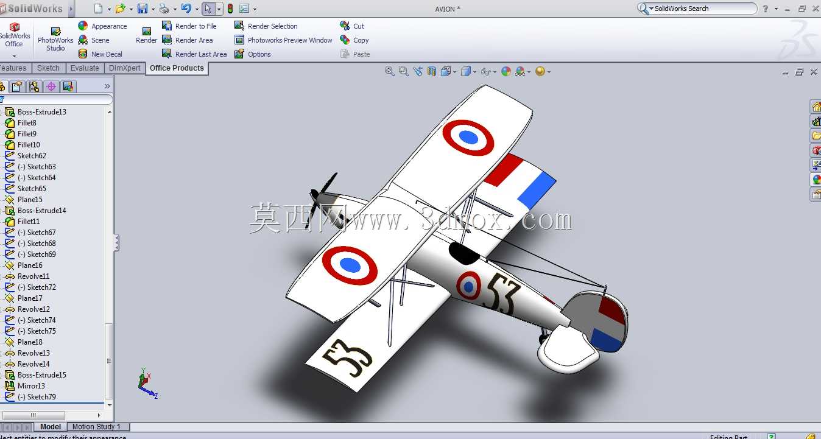Open Custom Properties in the task pane

[816, 194]
